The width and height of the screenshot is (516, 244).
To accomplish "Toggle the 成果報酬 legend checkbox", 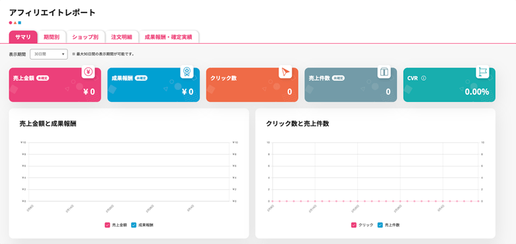I will point(134,225).
